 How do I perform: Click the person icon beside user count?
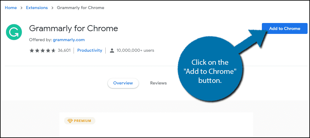tap(112, 51)
